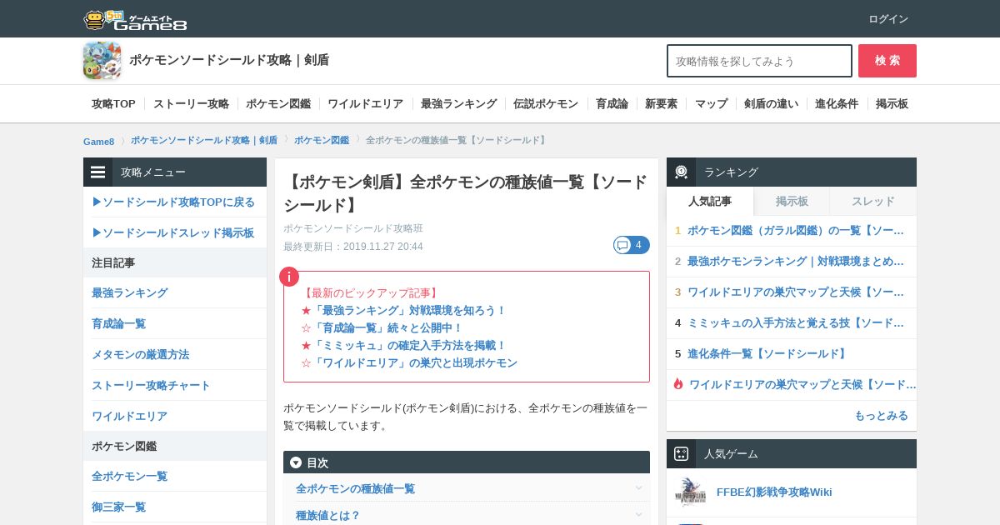The width and height of the screenshot is (1000, 525).
Task: Open 御三家一覧 in the sidebar
Action: coord(118,507)
